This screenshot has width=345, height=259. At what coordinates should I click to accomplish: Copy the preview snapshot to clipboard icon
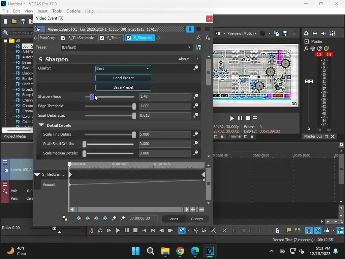tap(276, 33)
